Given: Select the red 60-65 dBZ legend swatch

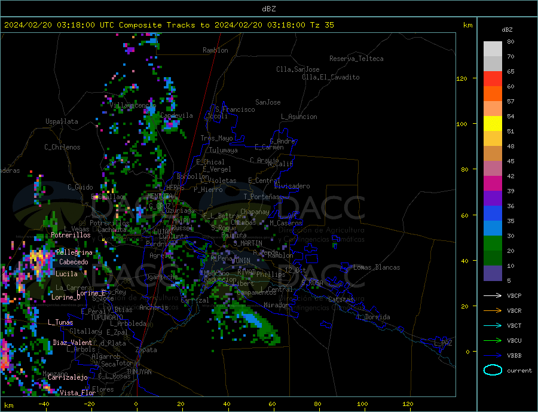Looking at the screenshot, I should pos(493,78).
